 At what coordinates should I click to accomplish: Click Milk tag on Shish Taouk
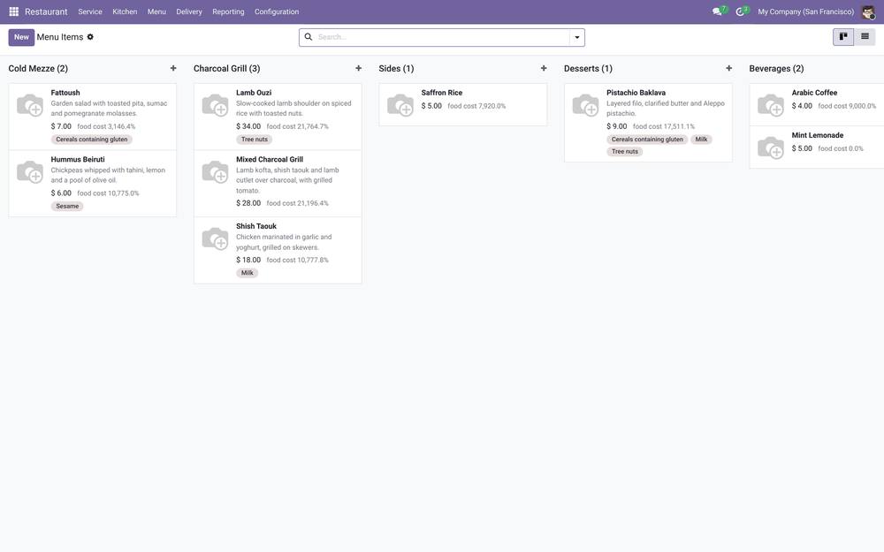[247, 273]
